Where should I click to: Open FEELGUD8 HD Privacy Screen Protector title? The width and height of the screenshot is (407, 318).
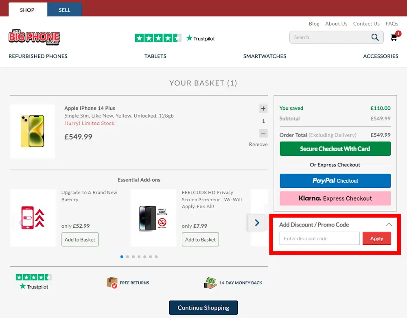[x=212, y=199]
